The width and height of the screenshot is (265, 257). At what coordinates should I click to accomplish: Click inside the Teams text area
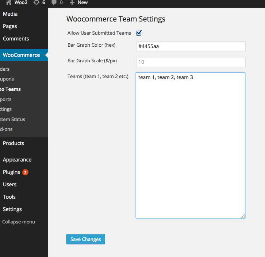pyautogui.click(x=190, y=146)
